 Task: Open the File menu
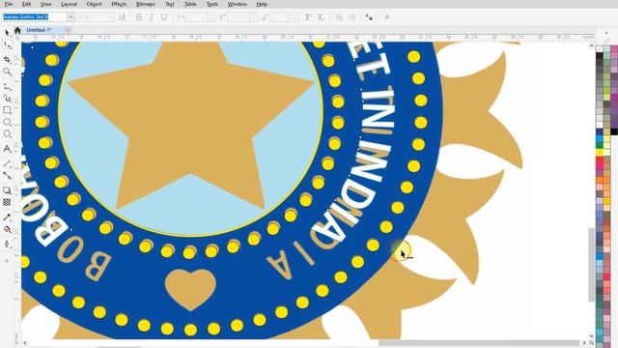point(8,4)
